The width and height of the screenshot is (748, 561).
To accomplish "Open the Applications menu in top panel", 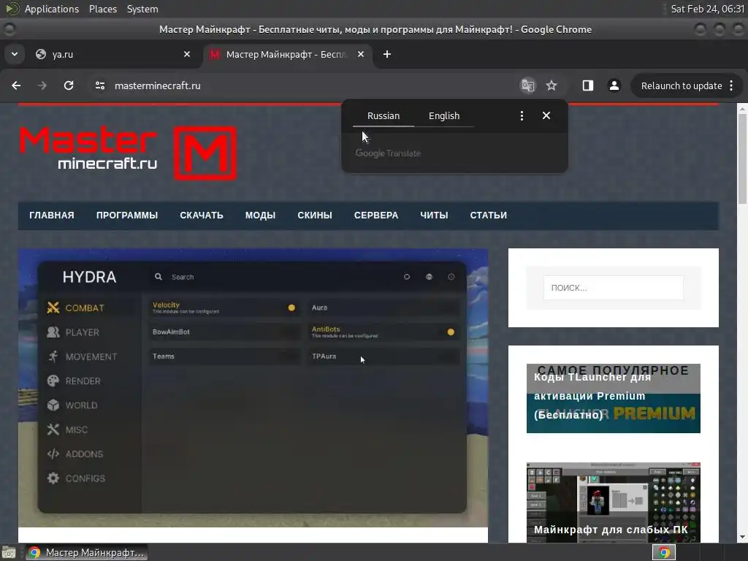I will pyautogui.click(x=52, y=9).
